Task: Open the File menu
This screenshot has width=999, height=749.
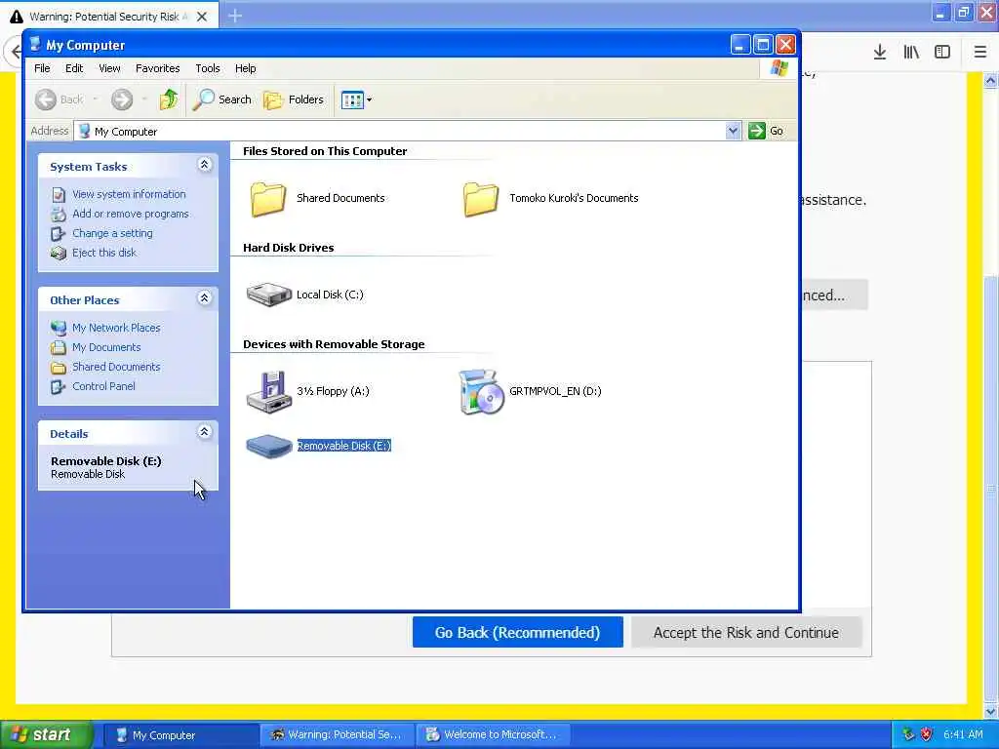Action: click(x=42, y=68)
